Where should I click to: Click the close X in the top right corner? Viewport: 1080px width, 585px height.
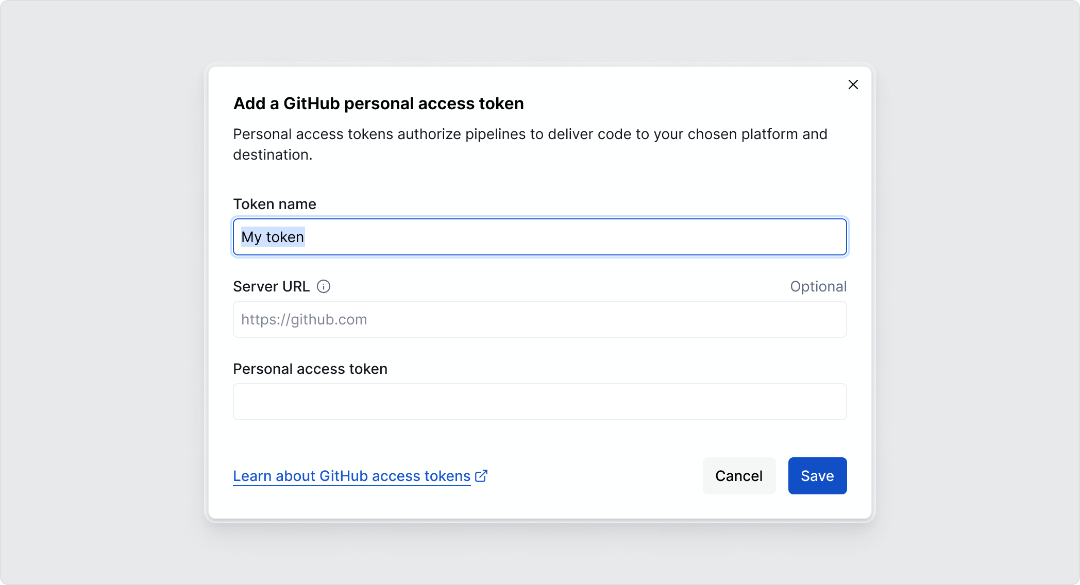pos(853,84)
